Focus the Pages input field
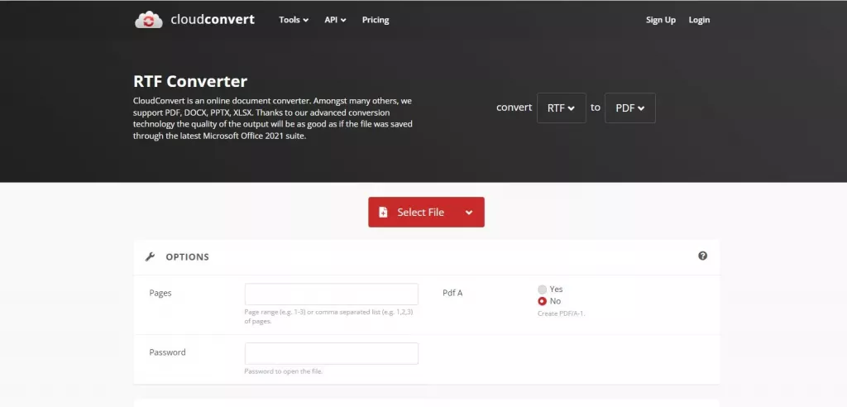 [331, 294]
